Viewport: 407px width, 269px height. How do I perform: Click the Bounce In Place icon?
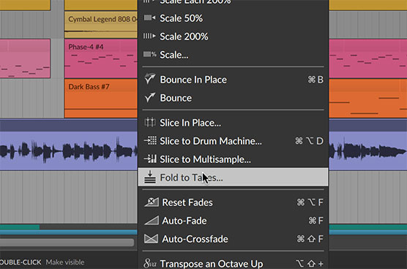click(150, 79)
